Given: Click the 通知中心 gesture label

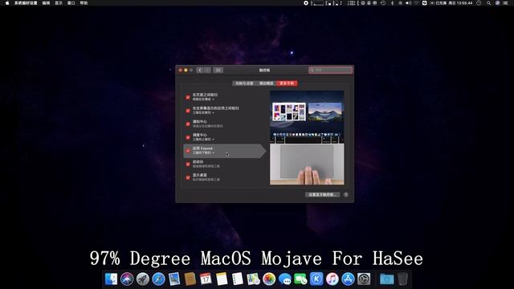Looking at the screenshot, I should pyautogui.click(x=200, y=121).
